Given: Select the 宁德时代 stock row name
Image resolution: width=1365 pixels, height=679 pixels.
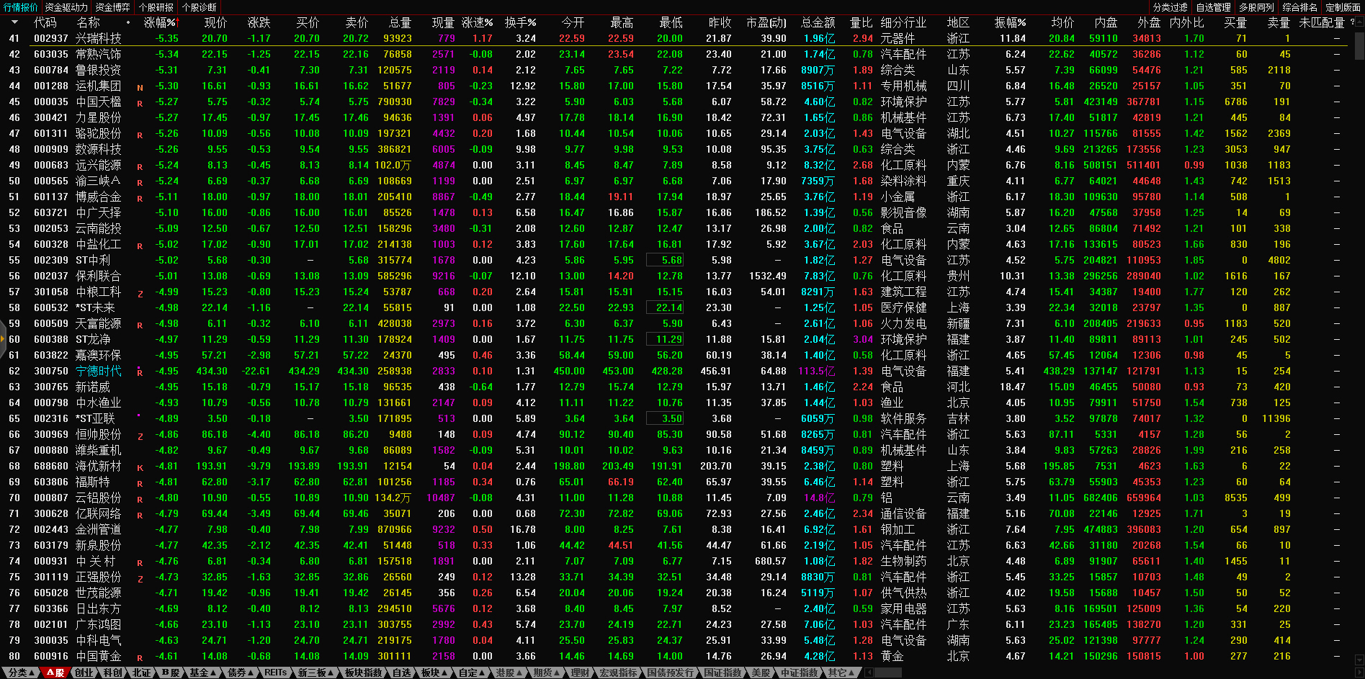Looking at the screenshot, I should 99,371.
